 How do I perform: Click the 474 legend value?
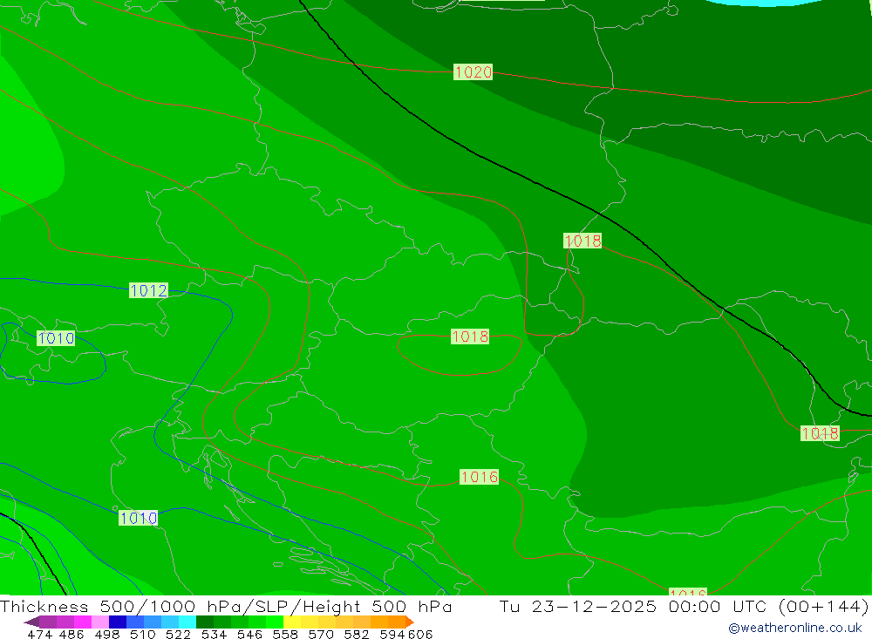click(40, 634)
